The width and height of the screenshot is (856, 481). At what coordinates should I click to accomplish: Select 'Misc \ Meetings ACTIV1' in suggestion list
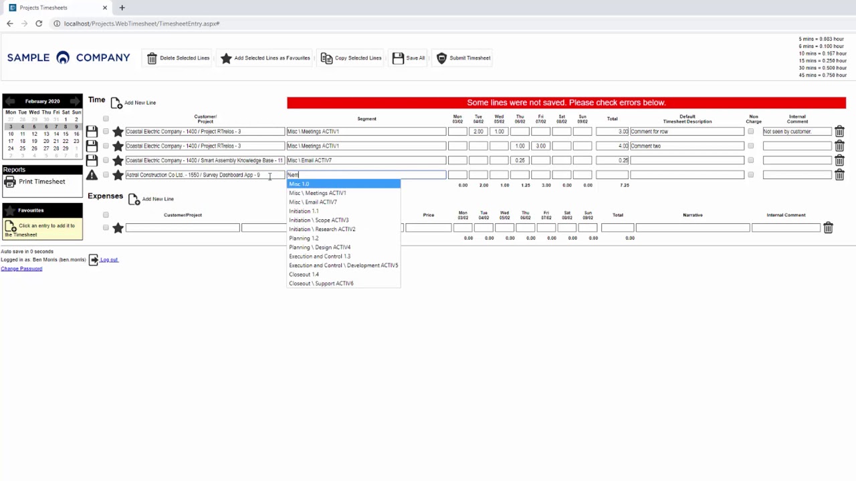(x=344, y=193)
